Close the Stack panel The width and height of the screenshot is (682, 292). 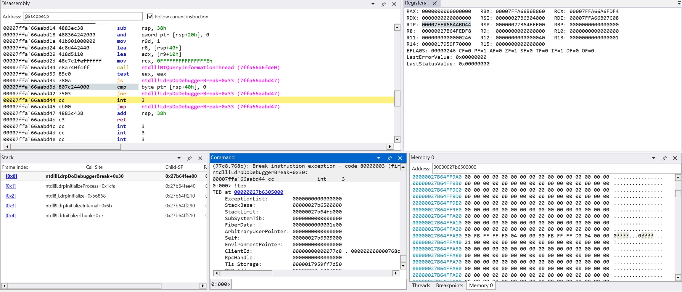pos(200,158)
